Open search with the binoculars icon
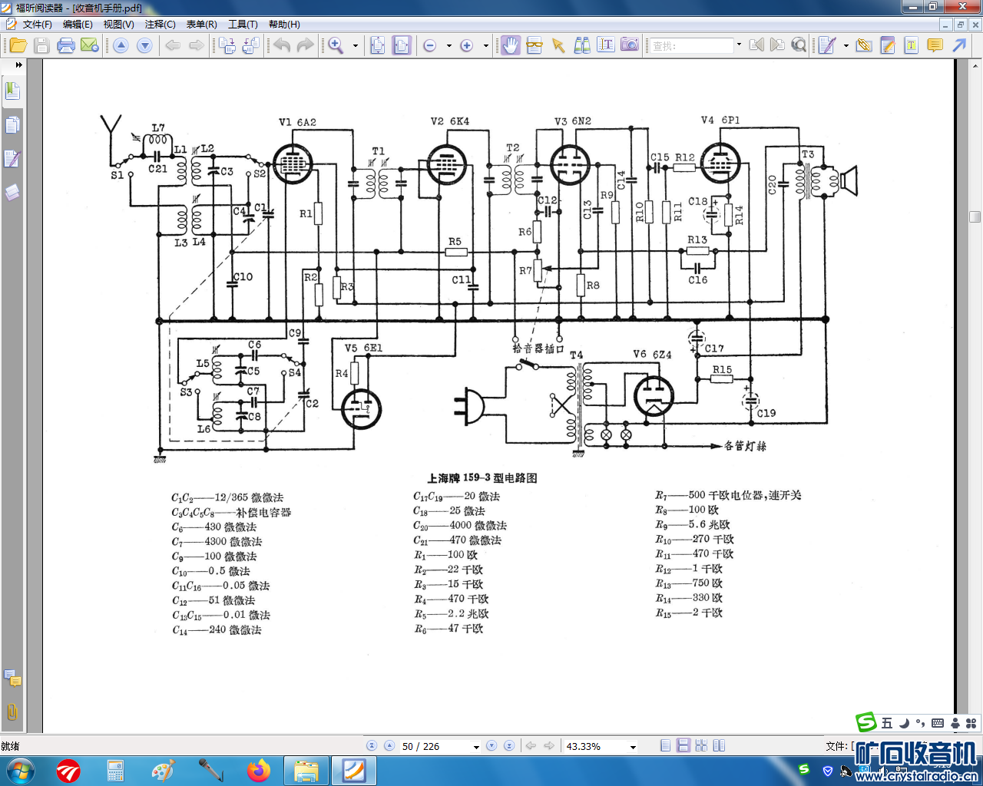This screenshot has height=786, width=983. pos(582,45)
